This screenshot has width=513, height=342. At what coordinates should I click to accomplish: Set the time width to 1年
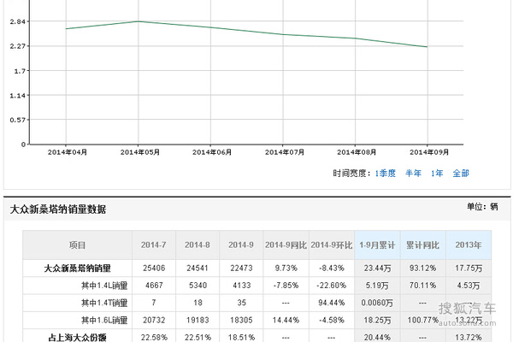(437, 173)
